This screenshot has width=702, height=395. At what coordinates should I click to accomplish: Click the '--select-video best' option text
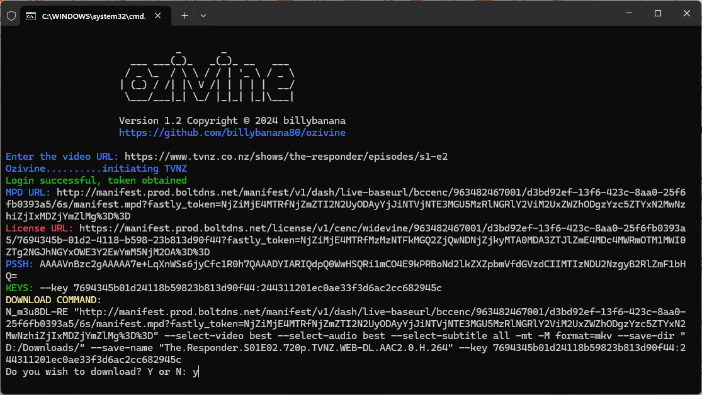point(218,336)
